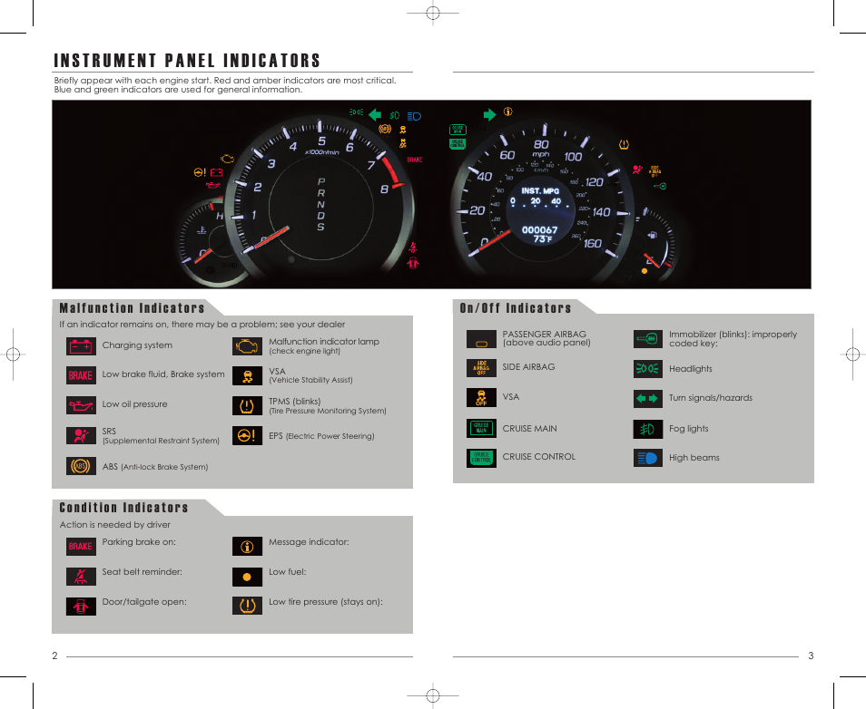
Task: Click the Immobilizer key icon
Action: point(648,339)
